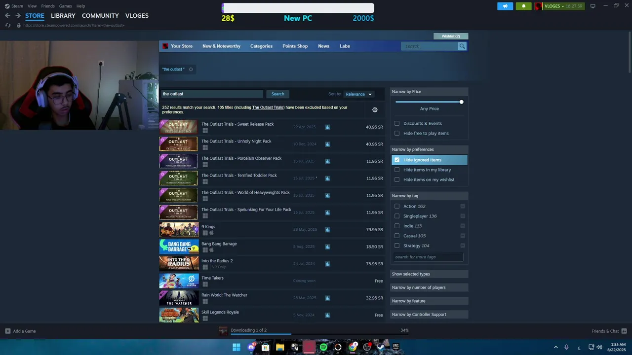The width and height of the screenshot is (632, 355).
Task: Click the Search button
Action: [277, 94]
